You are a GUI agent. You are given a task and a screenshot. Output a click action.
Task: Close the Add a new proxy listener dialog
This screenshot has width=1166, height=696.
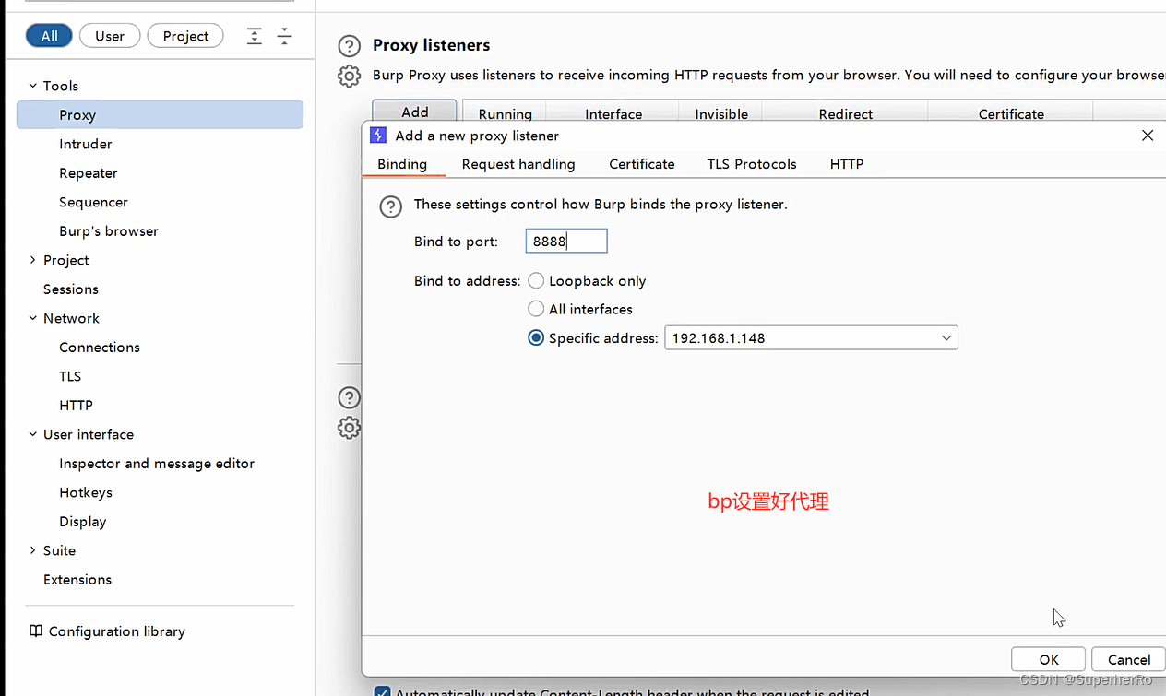[x=1148, y=136]
